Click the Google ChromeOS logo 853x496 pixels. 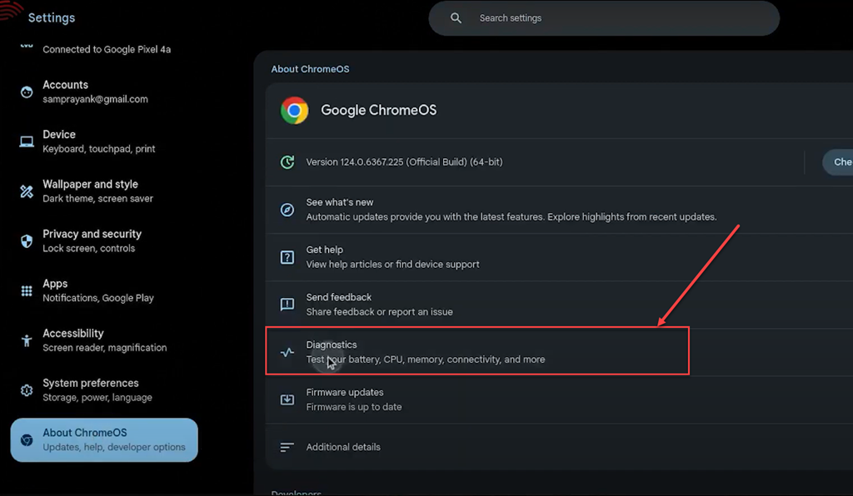pyautogui.click(x=294, y=111)
